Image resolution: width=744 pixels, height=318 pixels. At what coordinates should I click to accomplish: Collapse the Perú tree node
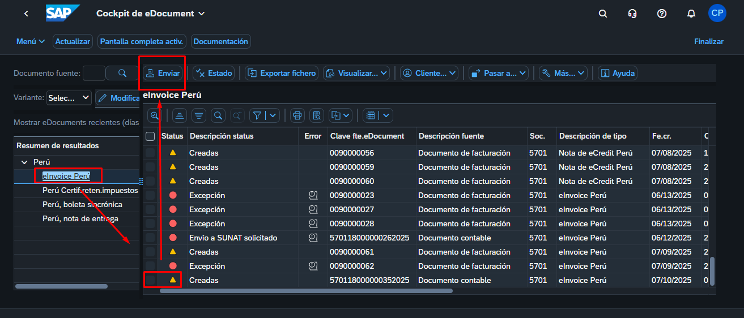click(24, 162)
